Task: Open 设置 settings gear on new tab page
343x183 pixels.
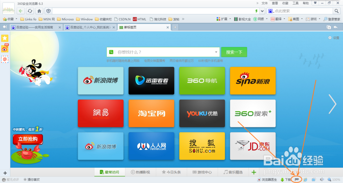Action: pyautogui.click(x=334, y=38)
